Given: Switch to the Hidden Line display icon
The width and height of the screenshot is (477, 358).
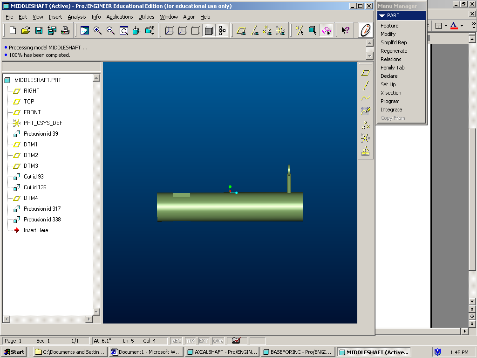Looking at the screenshot, I should [183, 30].
